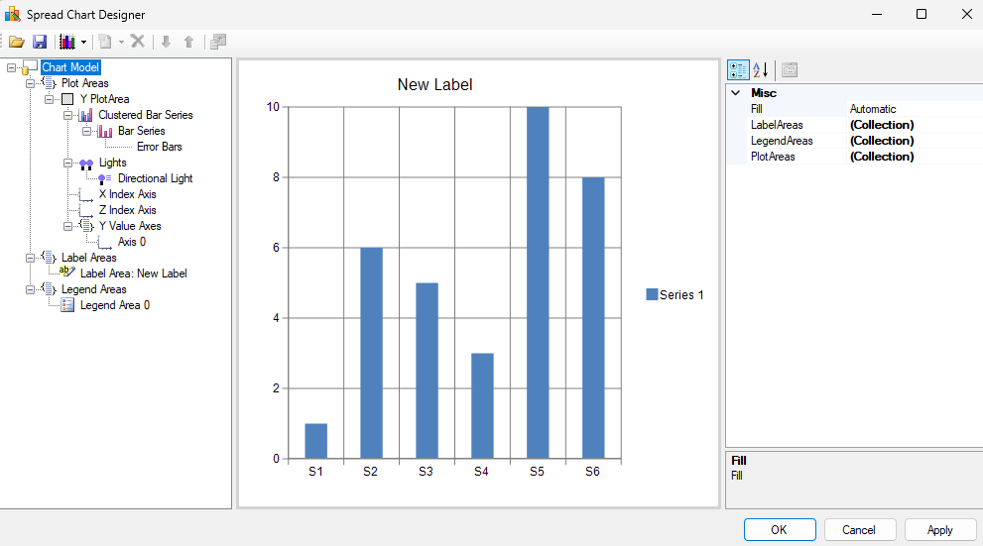The height and width of the screenshot is (546, 983).
Task: Collapse the Clustered Bar Series node
Action: (67, 115)
